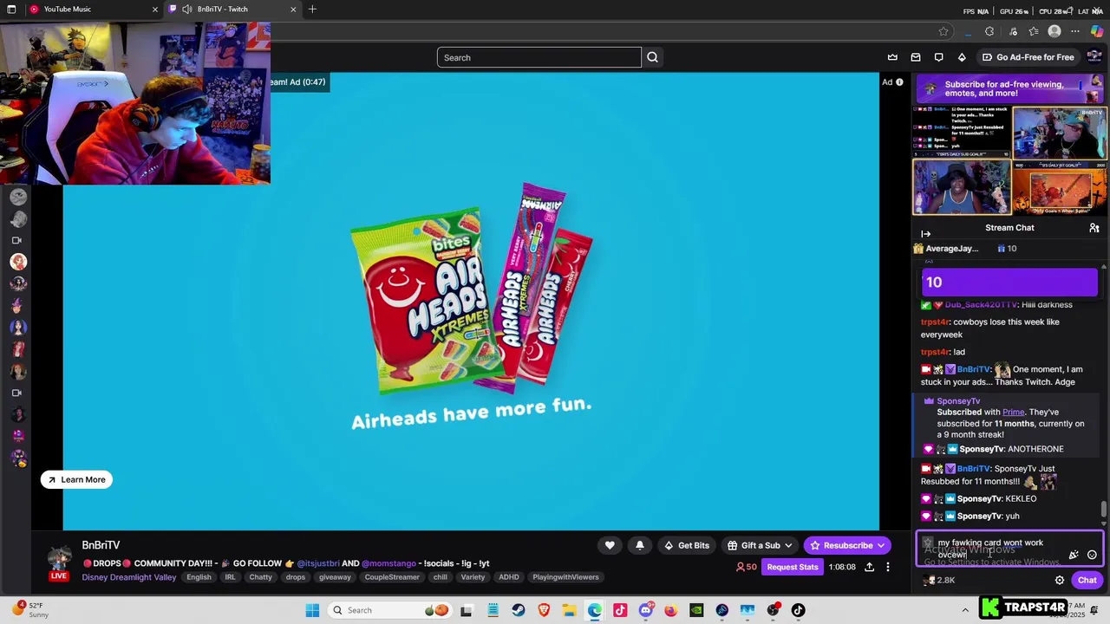Expand the Gift a Sub dropdown
Screen dimensions: 1110x624
(x=788, y=545)
